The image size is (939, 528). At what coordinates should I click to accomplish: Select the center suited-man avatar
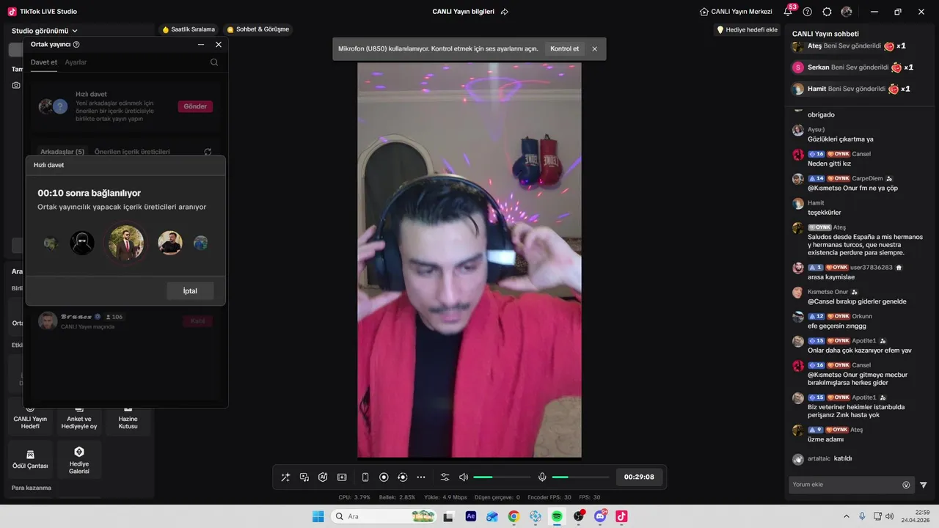point(126,243)
